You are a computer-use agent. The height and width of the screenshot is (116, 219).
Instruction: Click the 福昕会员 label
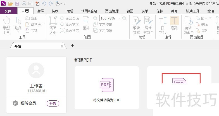[28, 103]
